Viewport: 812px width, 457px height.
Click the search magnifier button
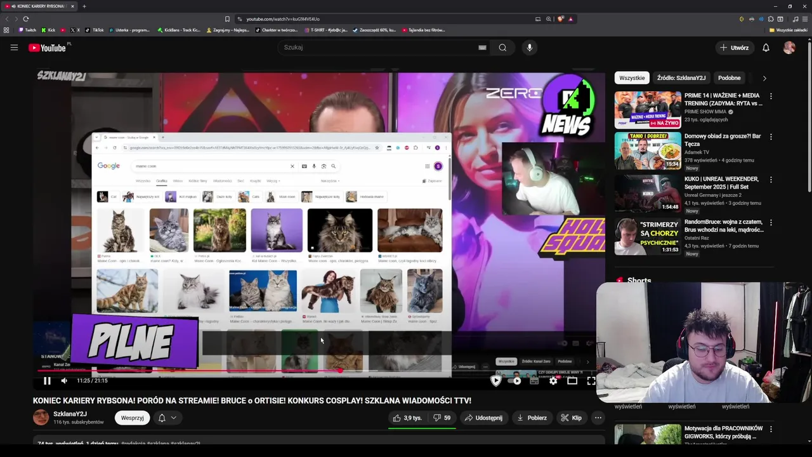coord(502,48)
